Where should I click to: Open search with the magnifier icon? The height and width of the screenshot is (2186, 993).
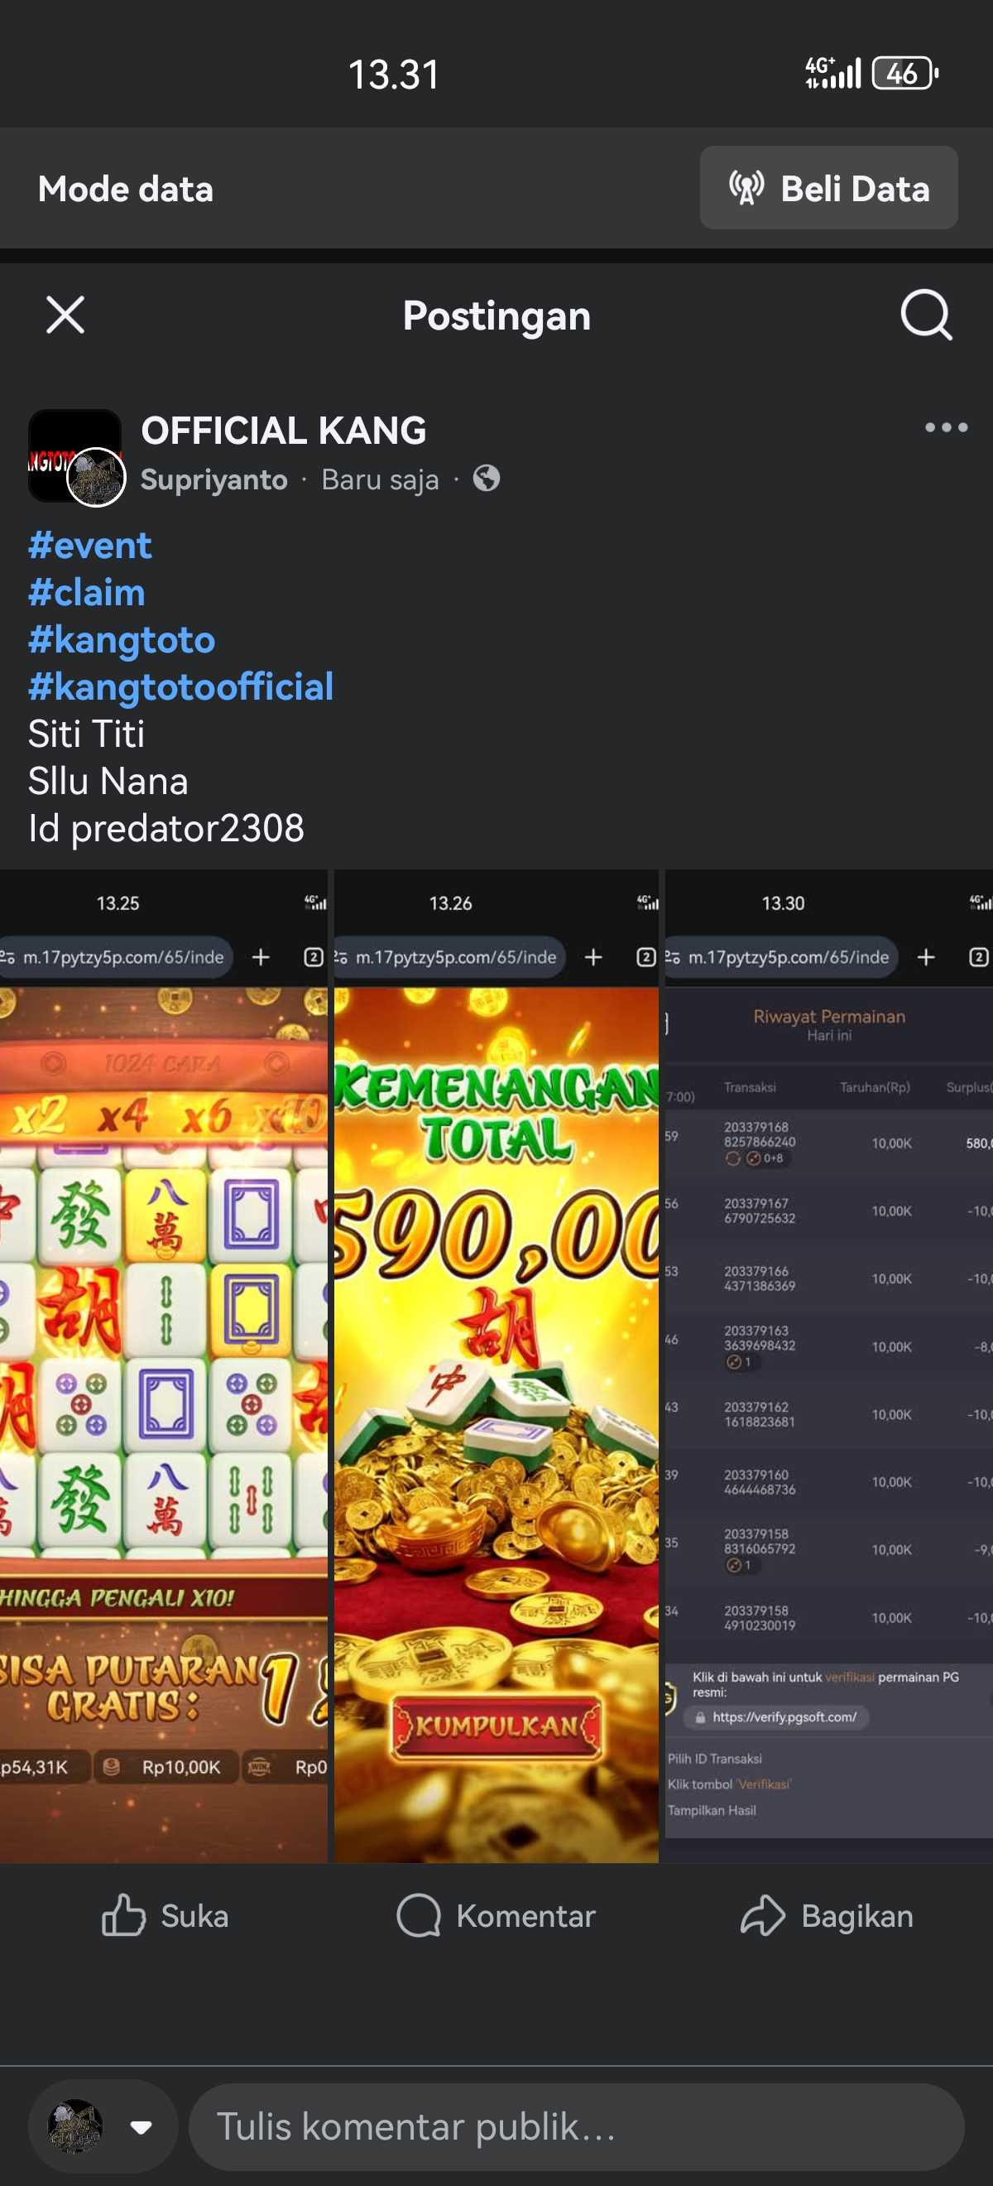point(926,315)
